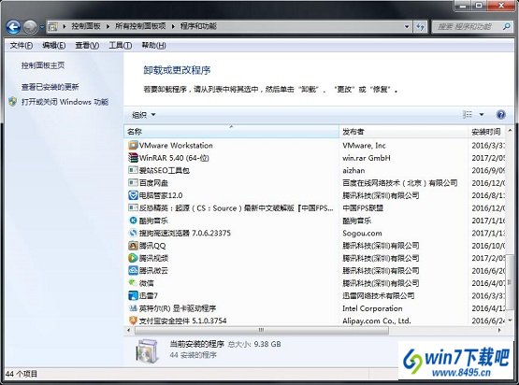Expand the view options dropdown arrow
This screenshot has width=519, height=385.
[482, 114]
